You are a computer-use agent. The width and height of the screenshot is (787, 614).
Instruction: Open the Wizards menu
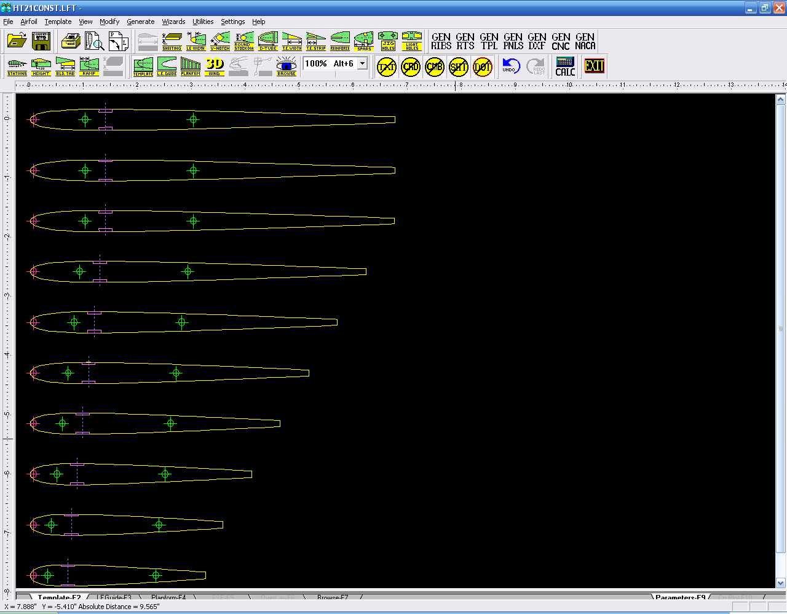[173, 22]
